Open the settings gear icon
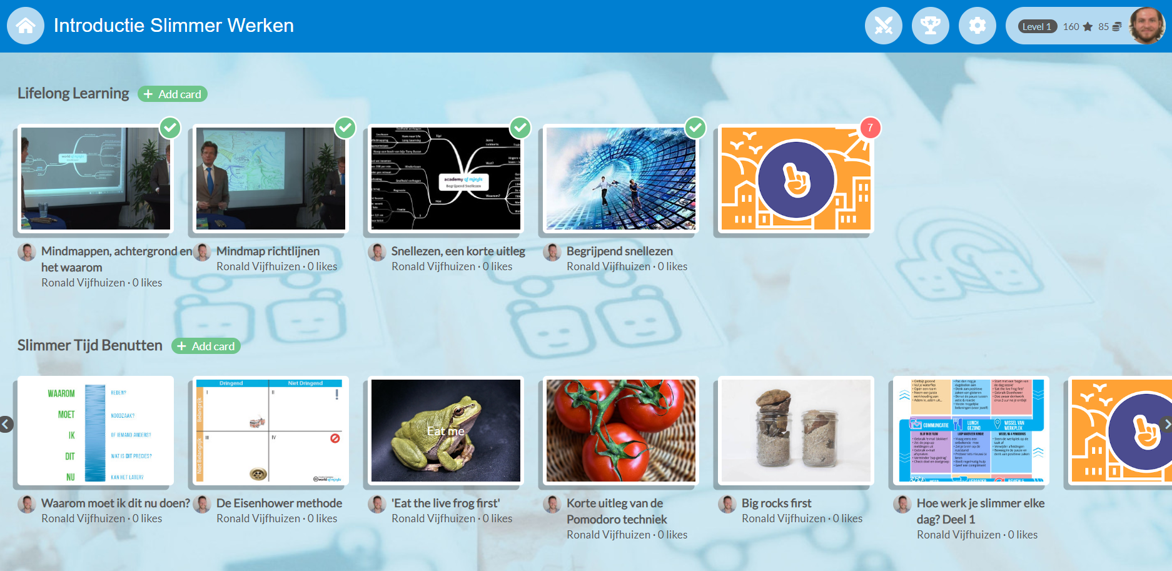The height and width of the screenshot is (571, 1172). (x=977, y=26)
